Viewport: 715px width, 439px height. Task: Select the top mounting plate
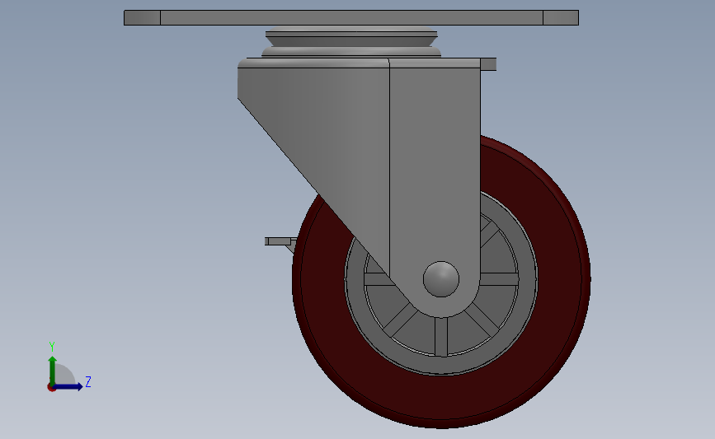(x=351, y=18)
